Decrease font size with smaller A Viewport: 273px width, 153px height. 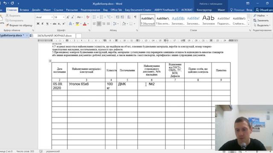pos(73,17)
